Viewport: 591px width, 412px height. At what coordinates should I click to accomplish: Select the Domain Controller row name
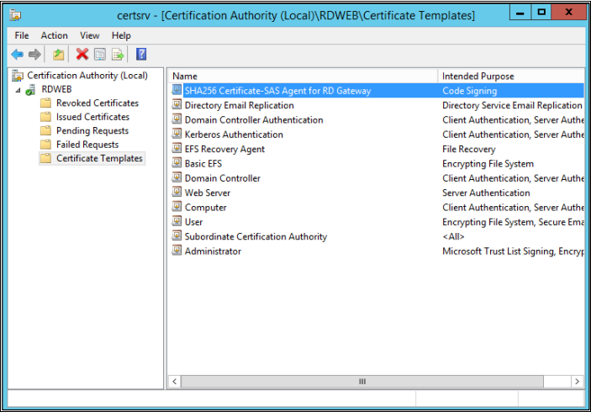tap(223, 178)
